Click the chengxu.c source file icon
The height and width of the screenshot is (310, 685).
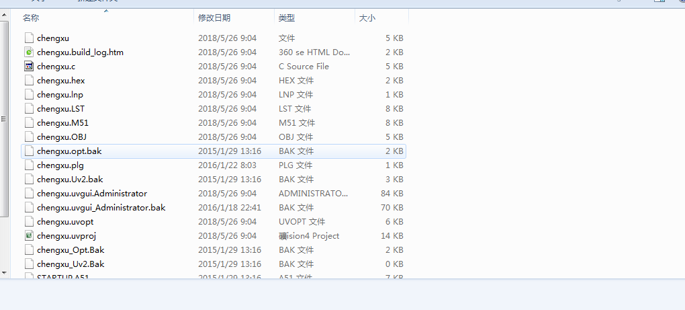(x=29, y=67)
